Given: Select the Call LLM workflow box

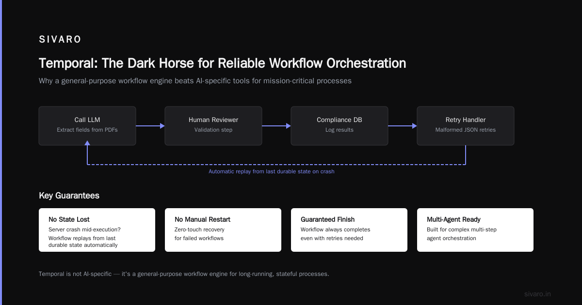Looking at the screenshot, I should click(x=87, y=126).
